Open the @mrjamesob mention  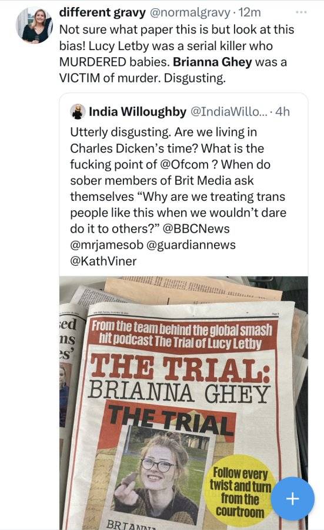click(x=106, y=245)
